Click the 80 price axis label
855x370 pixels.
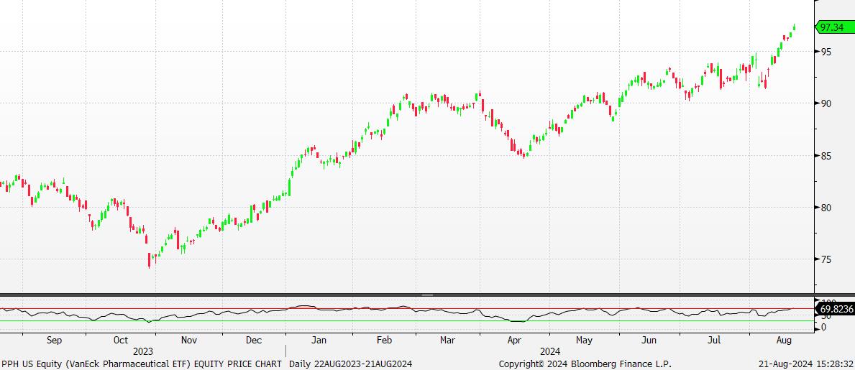pos(827,208)
